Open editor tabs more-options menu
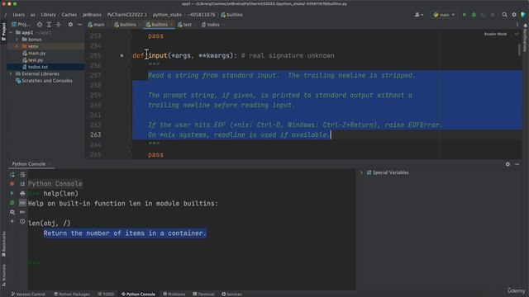 517,25
